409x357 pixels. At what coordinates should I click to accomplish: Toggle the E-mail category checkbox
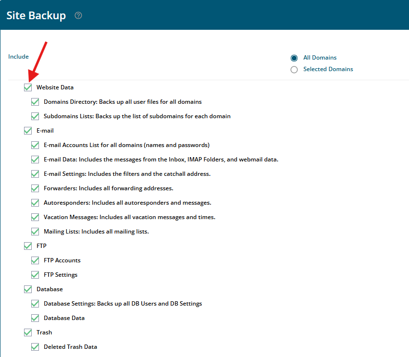coord(28,131)
